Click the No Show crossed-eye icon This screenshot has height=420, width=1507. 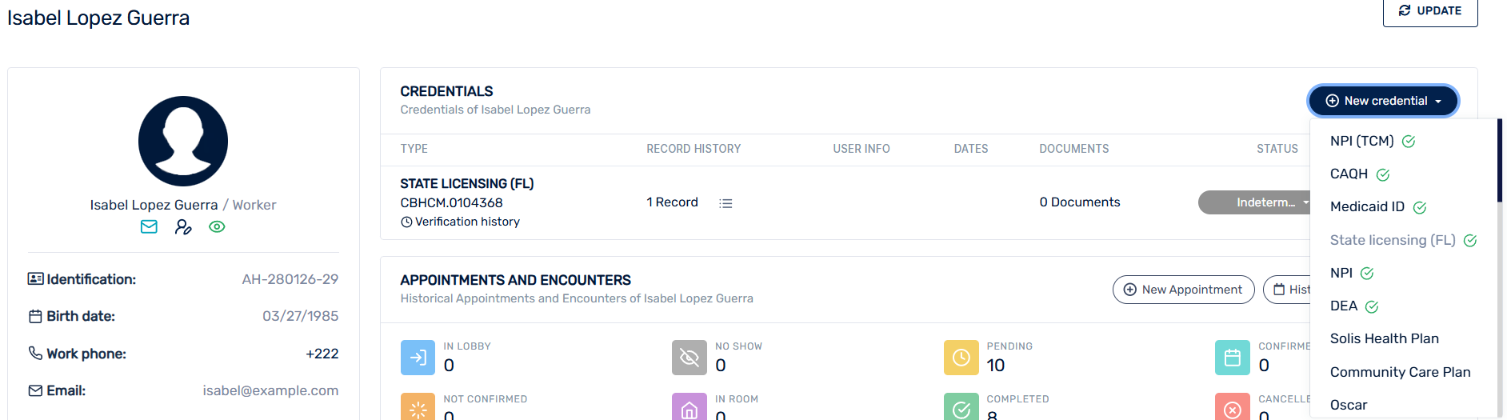(689, 358)
